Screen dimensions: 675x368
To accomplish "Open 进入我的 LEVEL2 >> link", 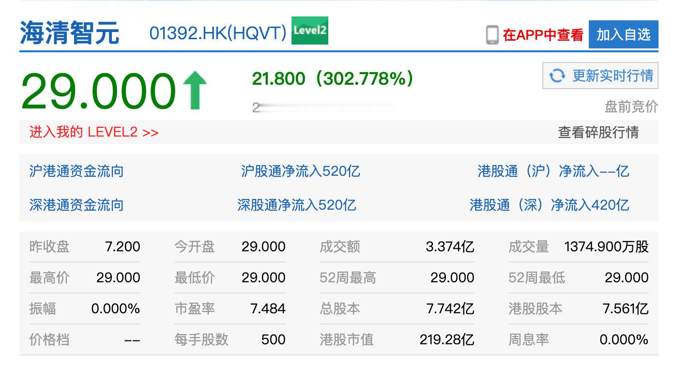I will click(94, 132).
